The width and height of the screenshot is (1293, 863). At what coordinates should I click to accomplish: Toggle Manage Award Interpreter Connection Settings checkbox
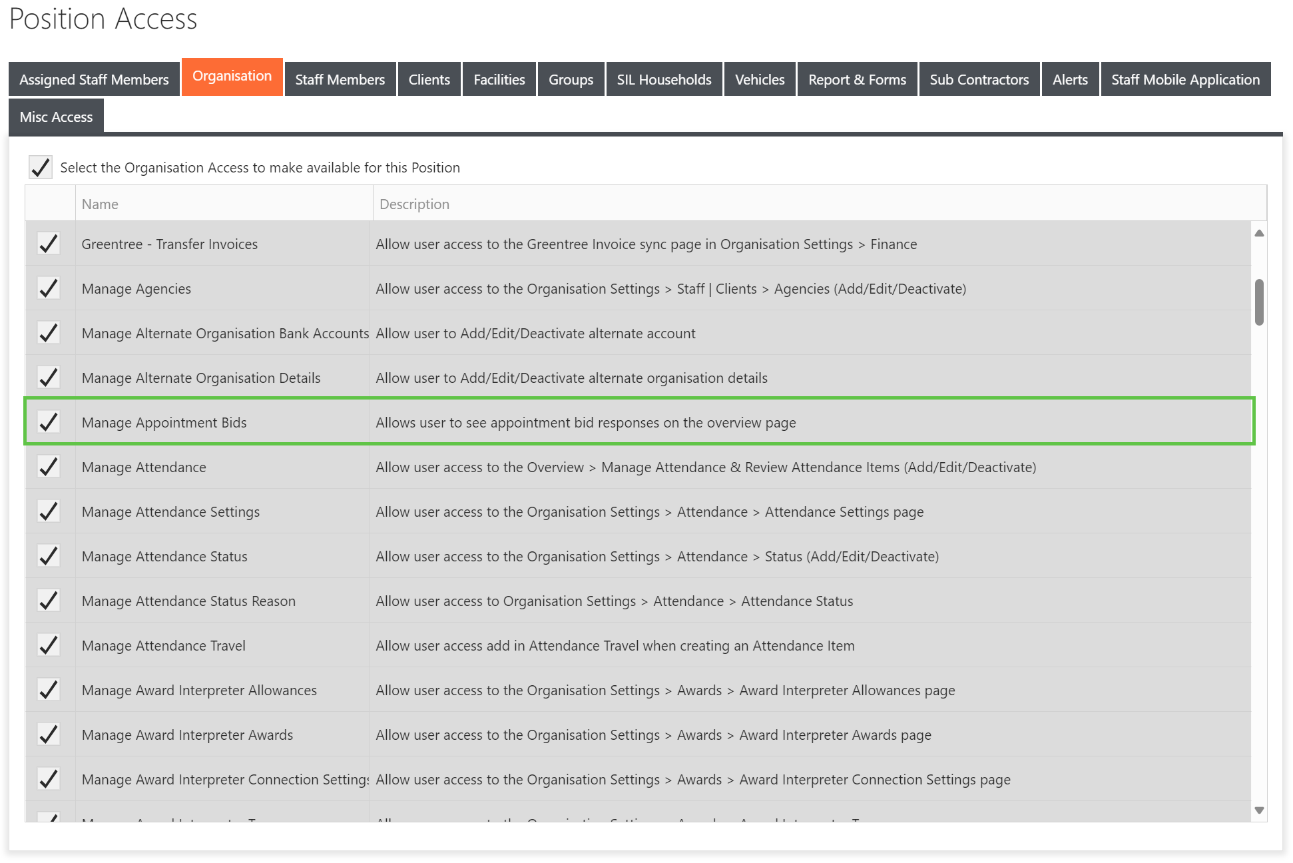coord(49,779)
